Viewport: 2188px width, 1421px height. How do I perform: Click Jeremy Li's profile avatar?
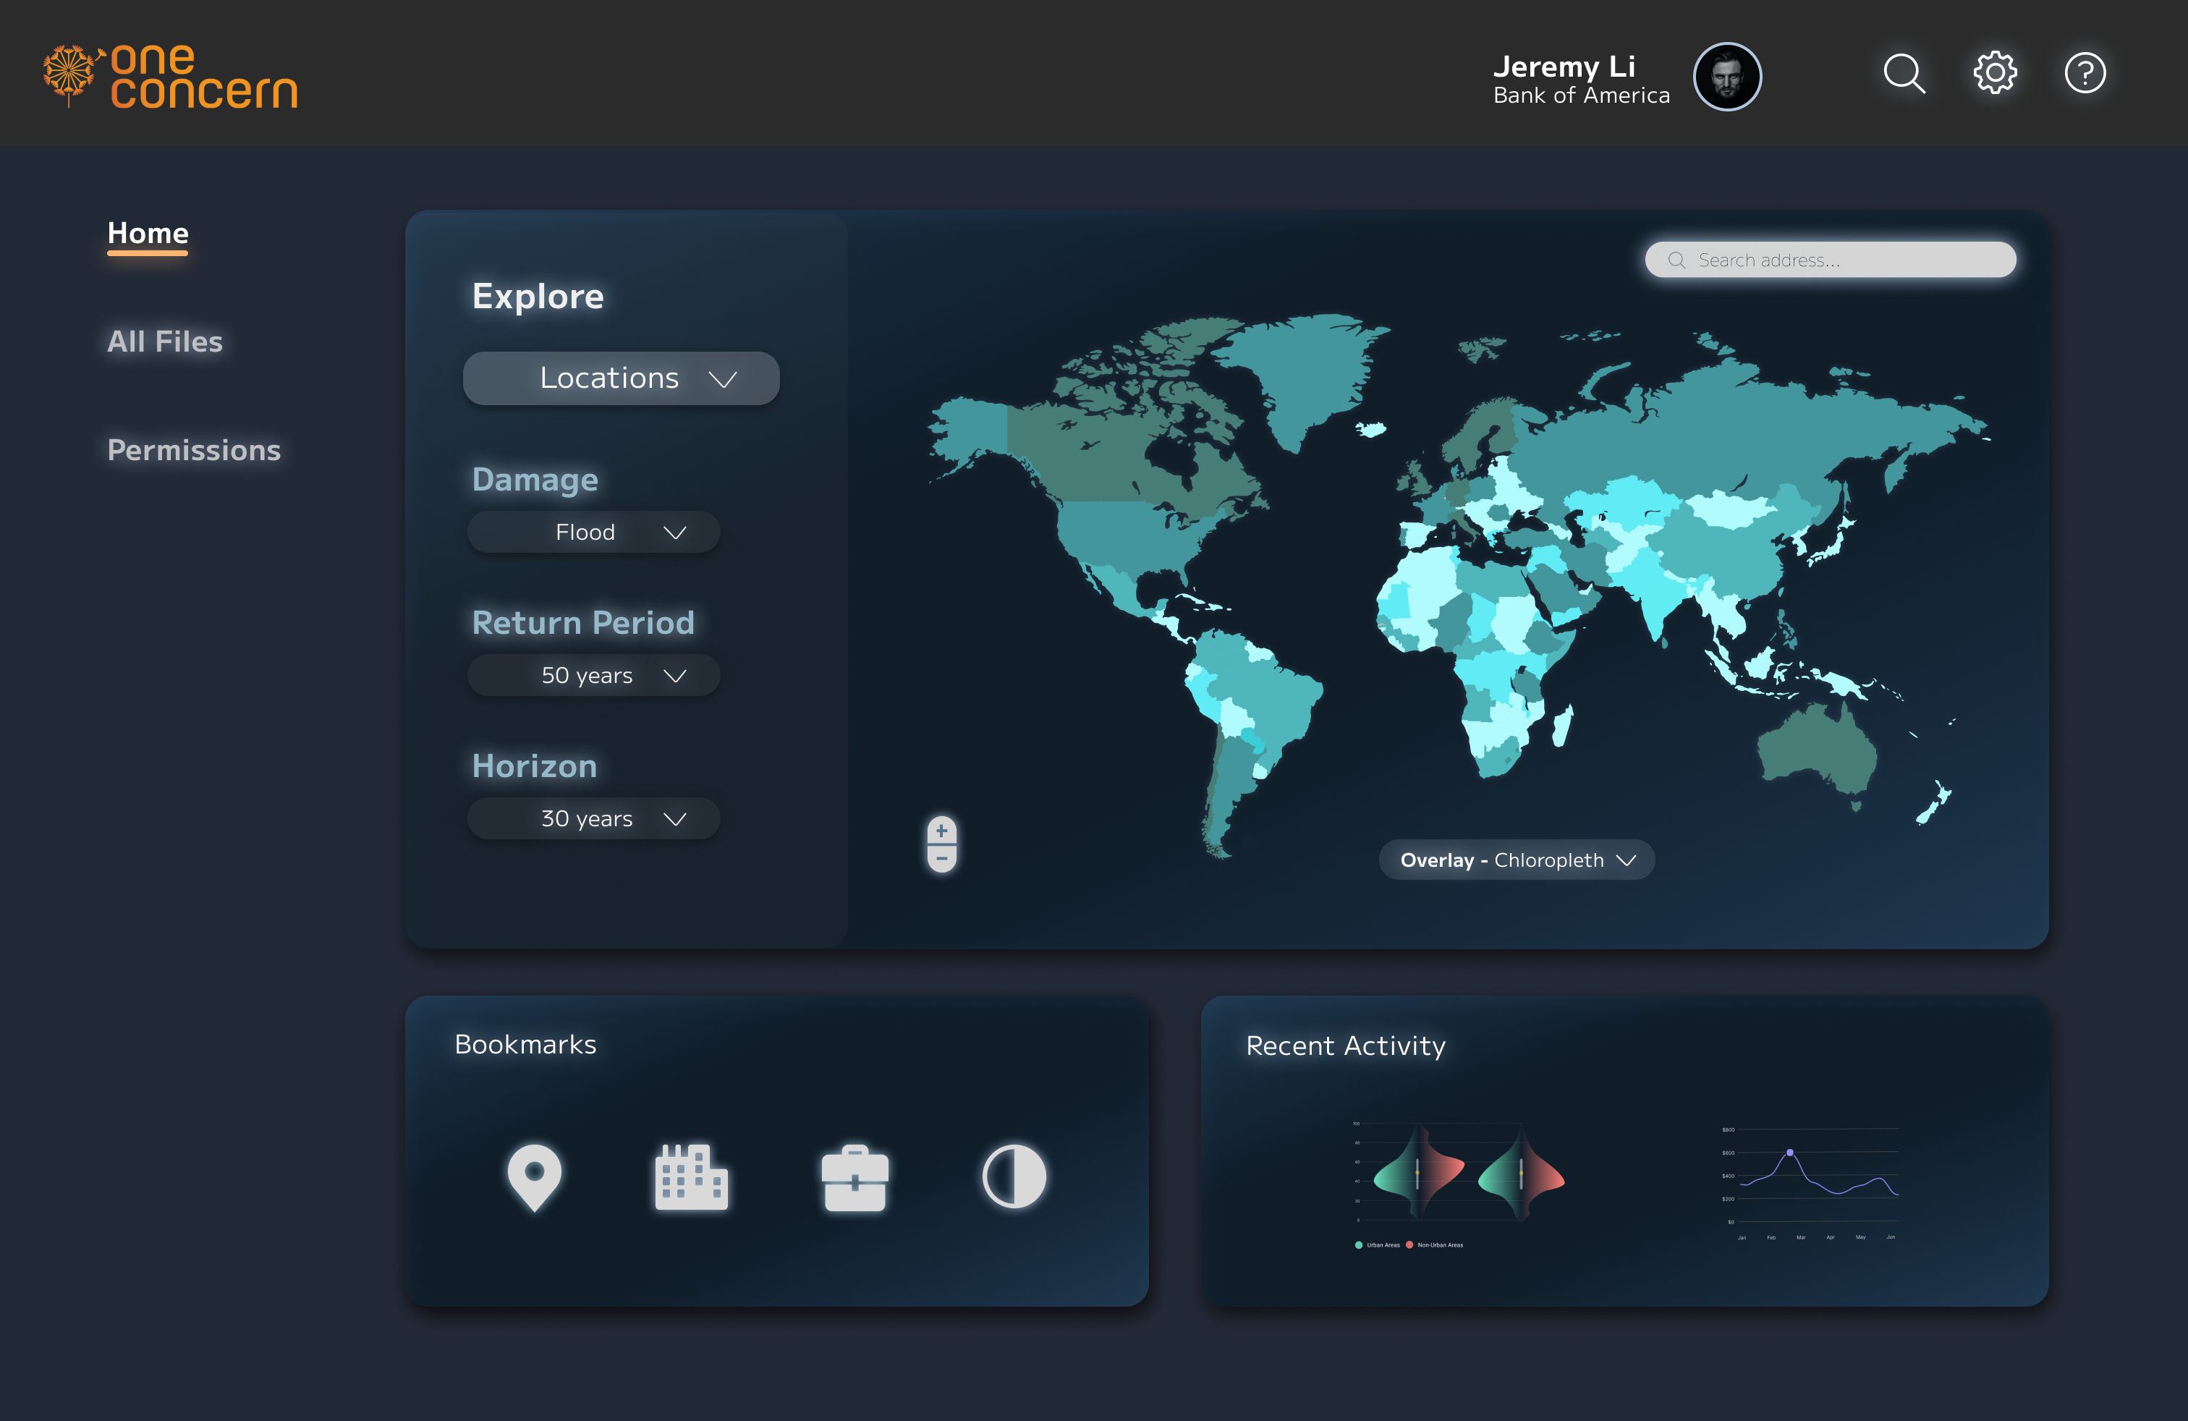[1727, 76]
